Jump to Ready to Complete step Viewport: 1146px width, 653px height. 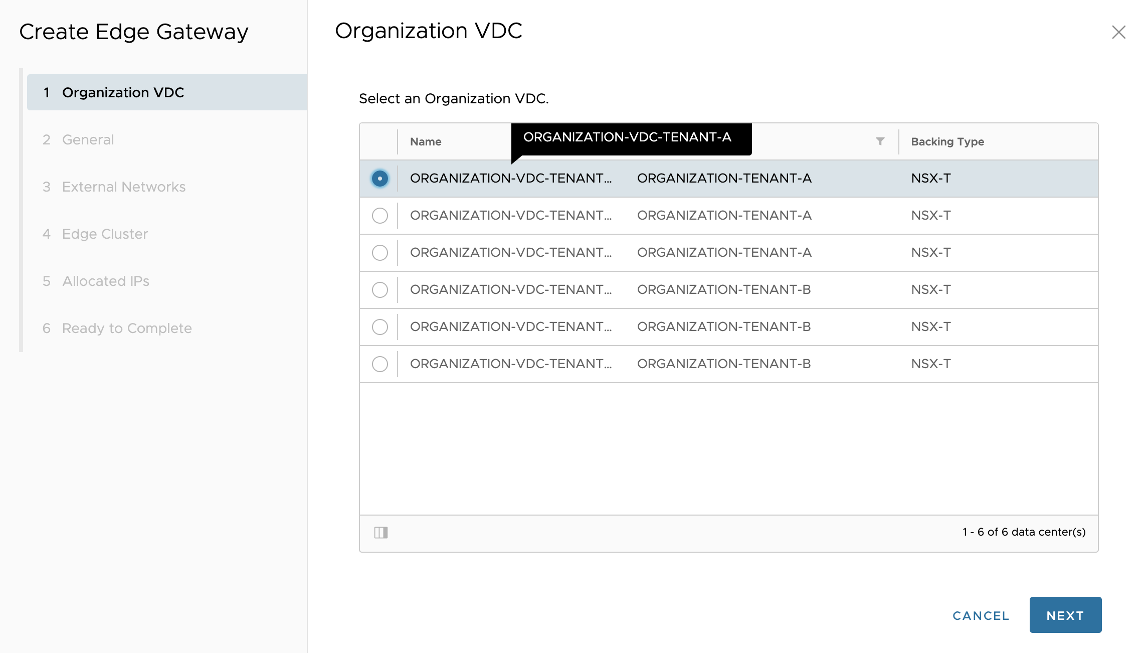[126, 329]
